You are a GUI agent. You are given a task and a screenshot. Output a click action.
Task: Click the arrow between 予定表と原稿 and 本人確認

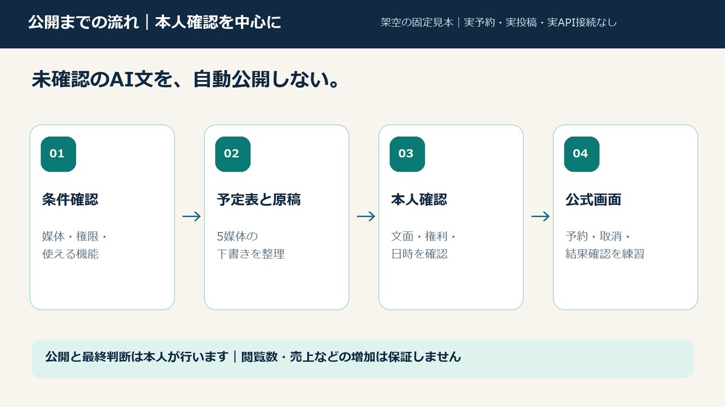click(x=366, y=217)
